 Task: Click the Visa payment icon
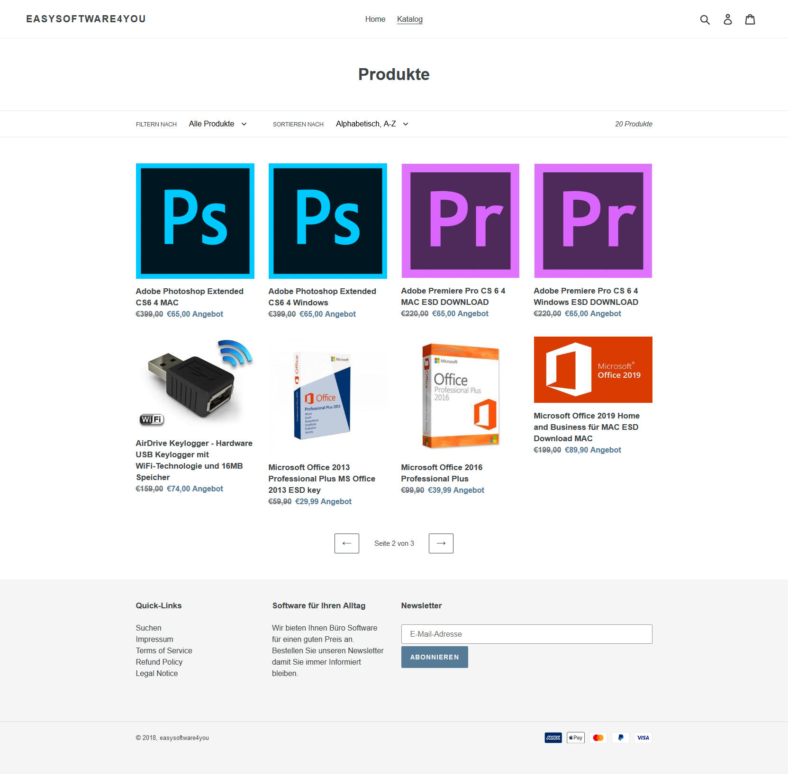(643, 738)
